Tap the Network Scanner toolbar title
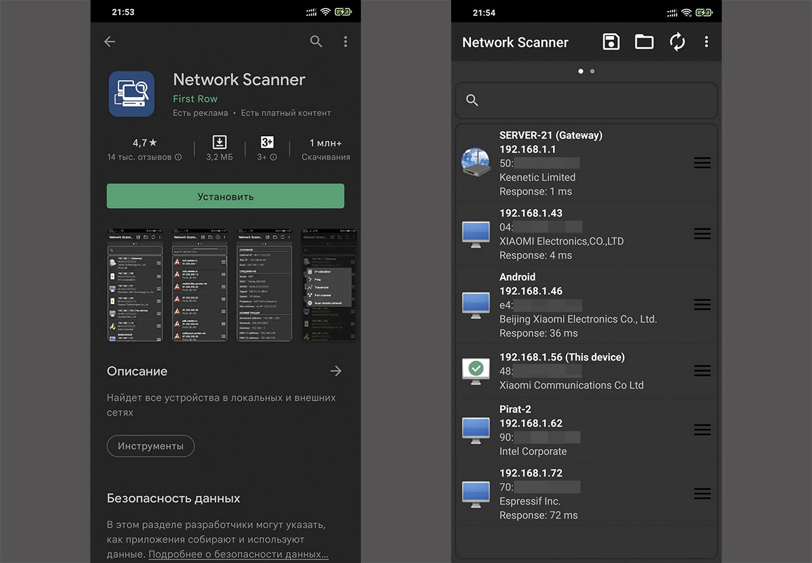 [x=515, y=42]
